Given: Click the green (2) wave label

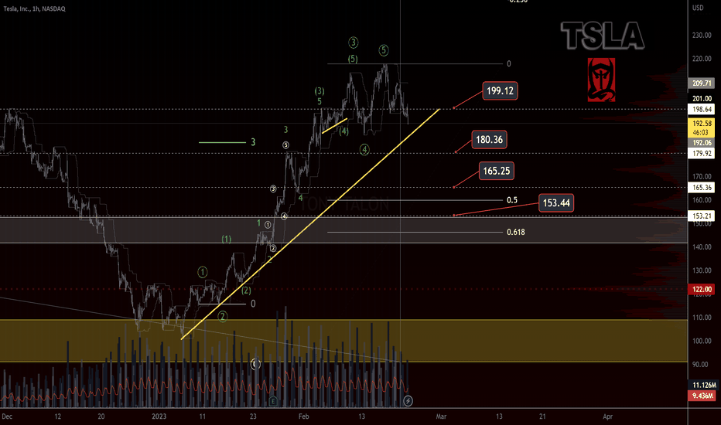Looking at the screenshot, I should pos(247,291).
